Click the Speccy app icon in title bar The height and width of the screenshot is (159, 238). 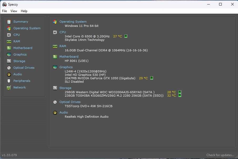click(4, 4)
